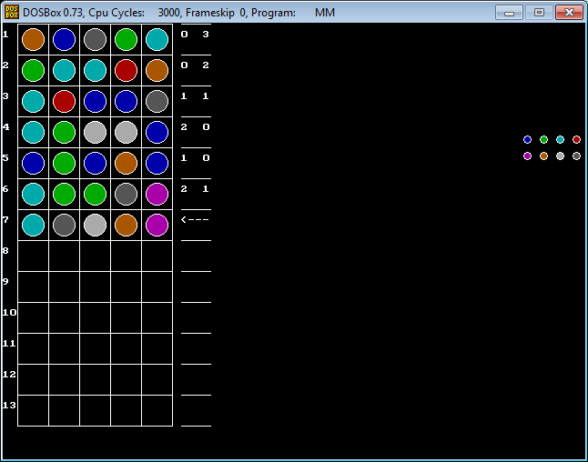Click the first empty cell in row 8
This screenshot has width=588, height=462.
click(33, 256)
